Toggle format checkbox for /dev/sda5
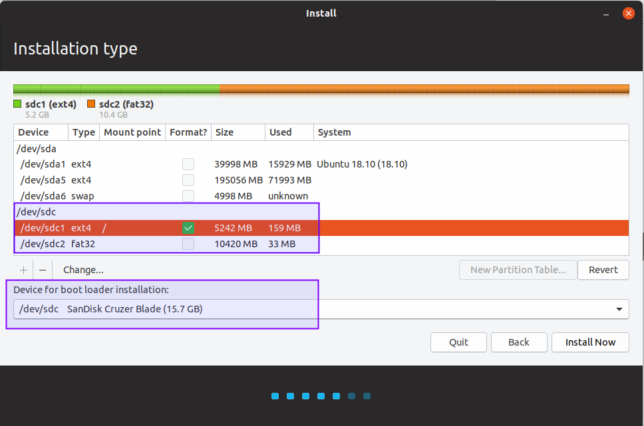This screenshot has width=644, height=426. tap(189, 180)
